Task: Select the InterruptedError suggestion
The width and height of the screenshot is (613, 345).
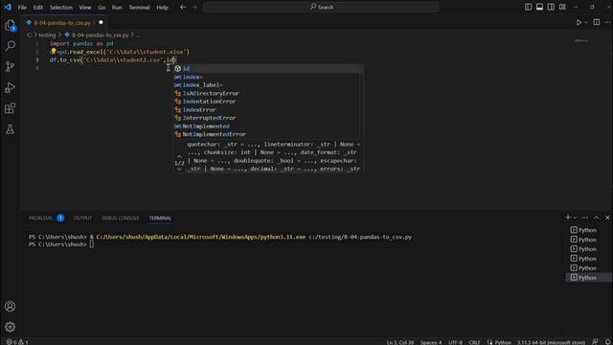Action: pyautogui.click(x=268, y=118)
